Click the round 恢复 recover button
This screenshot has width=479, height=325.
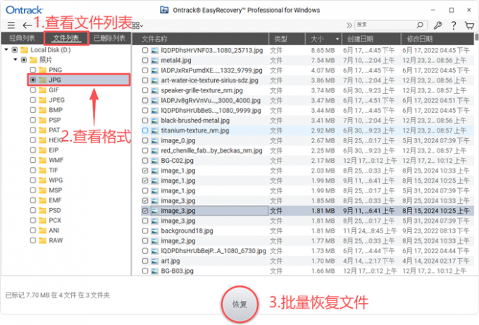click(240, 305)
